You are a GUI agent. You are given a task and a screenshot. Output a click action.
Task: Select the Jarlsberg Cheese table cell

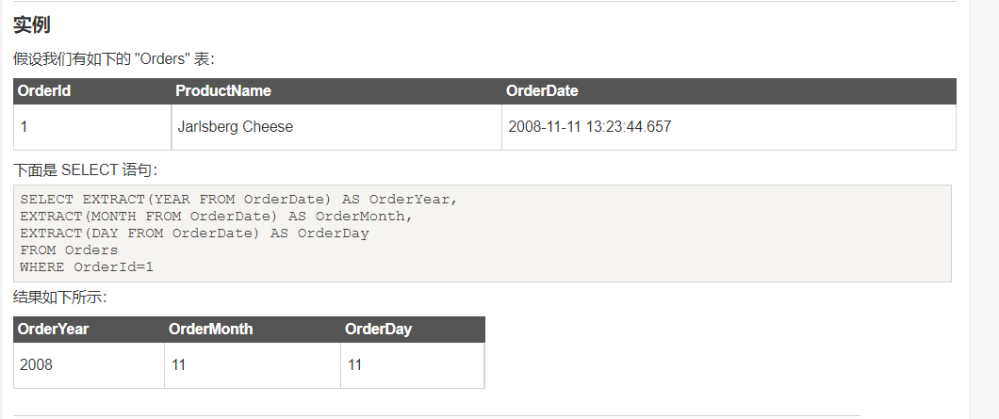(x=236, y=126)
